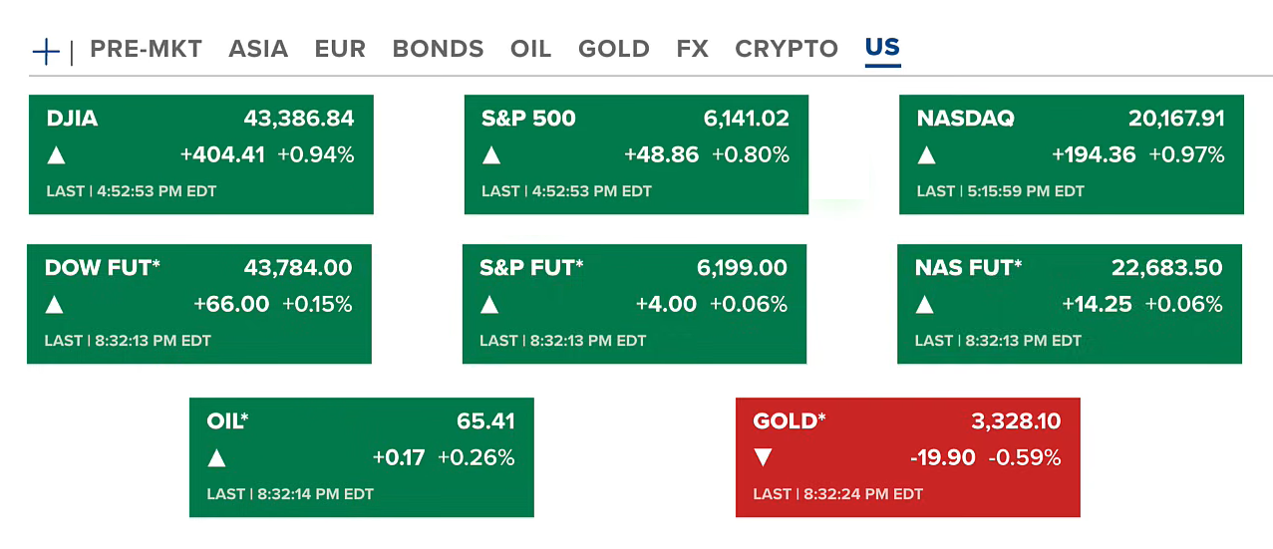
Task: Click the plus icon beside PRE-MKT
Action: tap(46, 51)
